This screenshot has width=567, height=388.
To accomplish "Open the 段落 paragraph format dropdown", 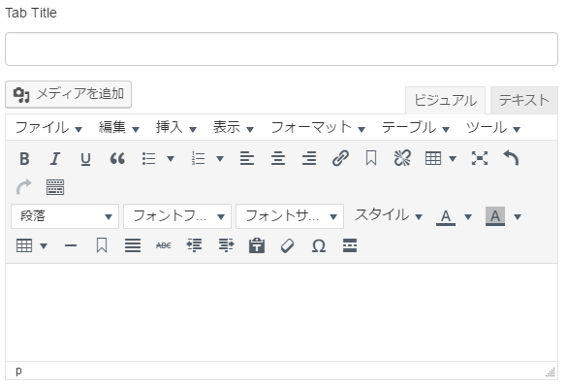I will click(x=65, y=216).
